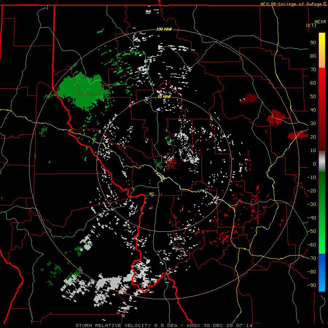Click the -30 value on the velocity scale

point(312,204)
